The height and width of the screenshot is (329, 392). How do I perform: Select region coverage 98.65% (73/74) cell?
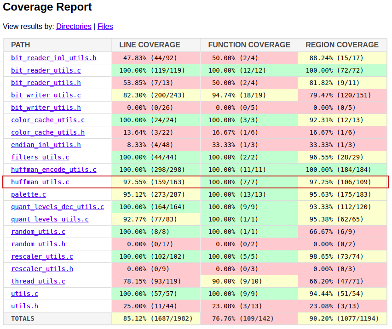click(x=342, y=256)
